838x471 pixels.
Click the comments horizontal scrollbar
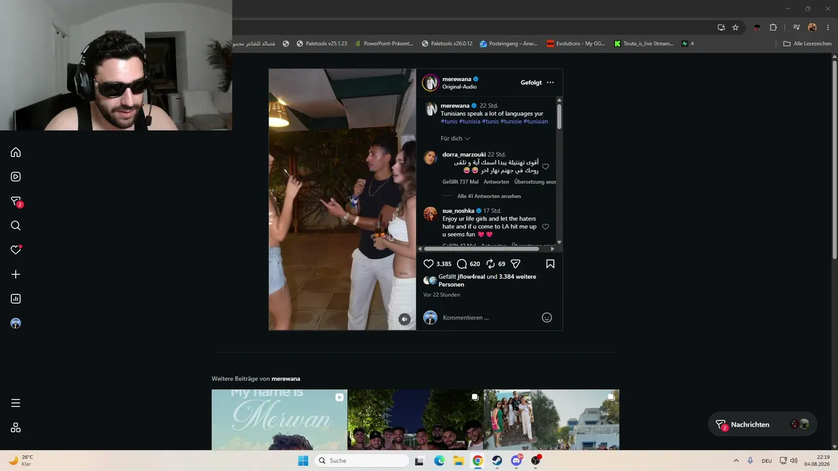pyautogui.click(x=481, y=249)
